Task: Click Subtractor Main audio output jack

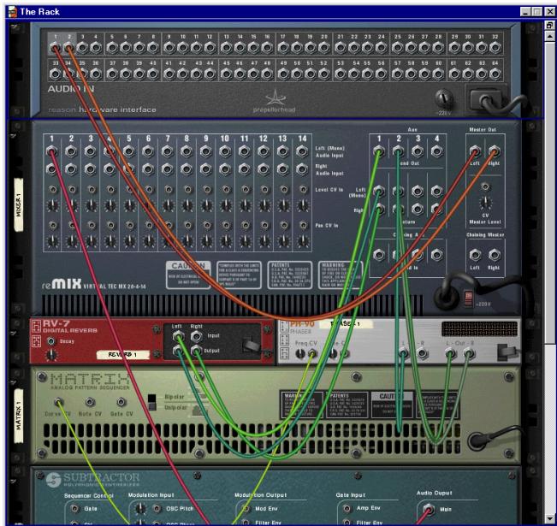Action: click(x=429, y=510)
